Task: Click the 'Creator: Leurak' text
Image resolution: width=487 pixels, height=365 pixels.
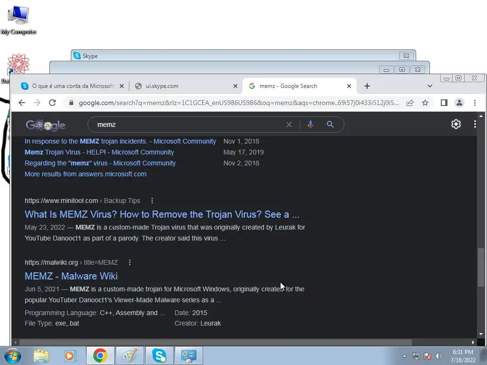Action: (197, 323)
